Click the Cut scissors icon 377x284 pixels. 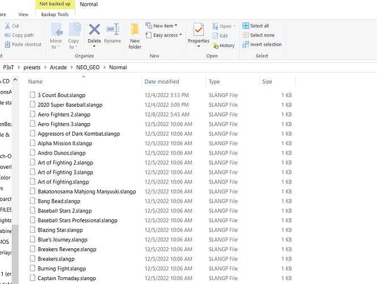point(7,26)
